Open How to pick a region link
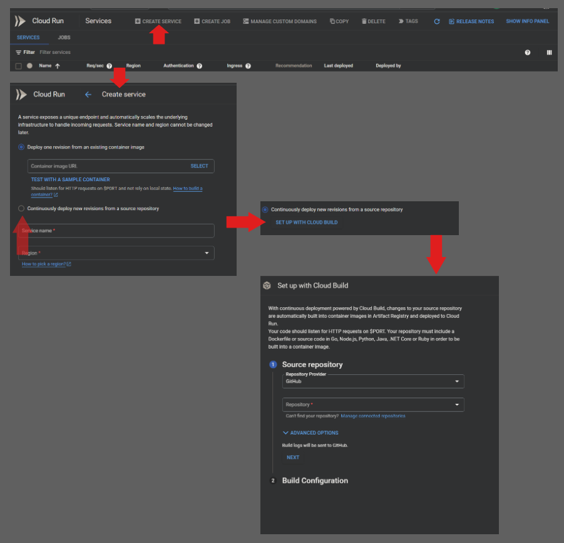The height and width of the screenshot is (543, 564). 46,264
